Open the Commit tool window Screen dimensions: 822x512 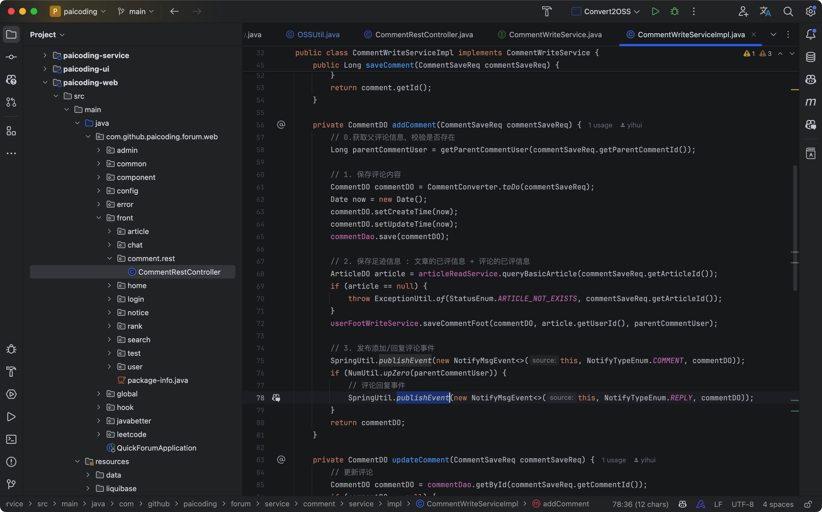coord(11,57)
